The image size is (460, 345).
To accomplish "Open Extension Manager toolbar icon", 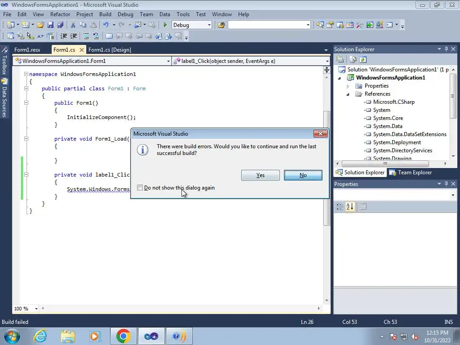I will pos(379,25).
